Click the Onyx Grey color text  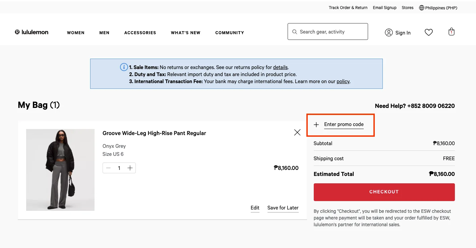pos(114,146)
